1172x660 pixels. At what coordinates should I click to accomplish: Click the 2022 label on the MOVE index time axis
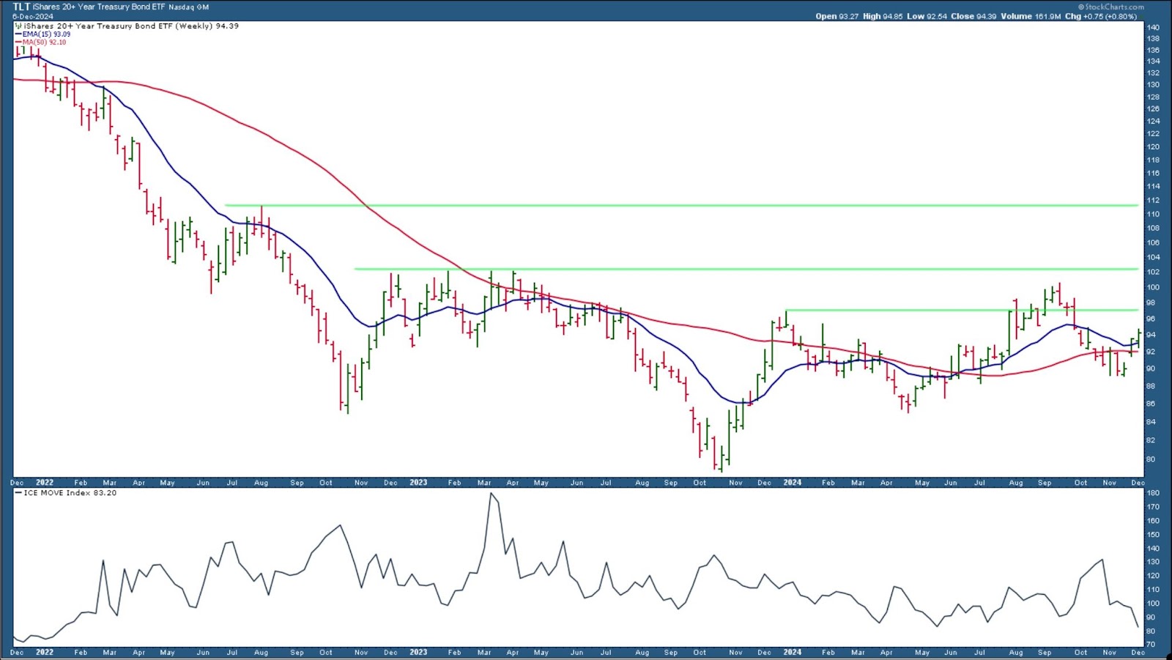[45, 652]
